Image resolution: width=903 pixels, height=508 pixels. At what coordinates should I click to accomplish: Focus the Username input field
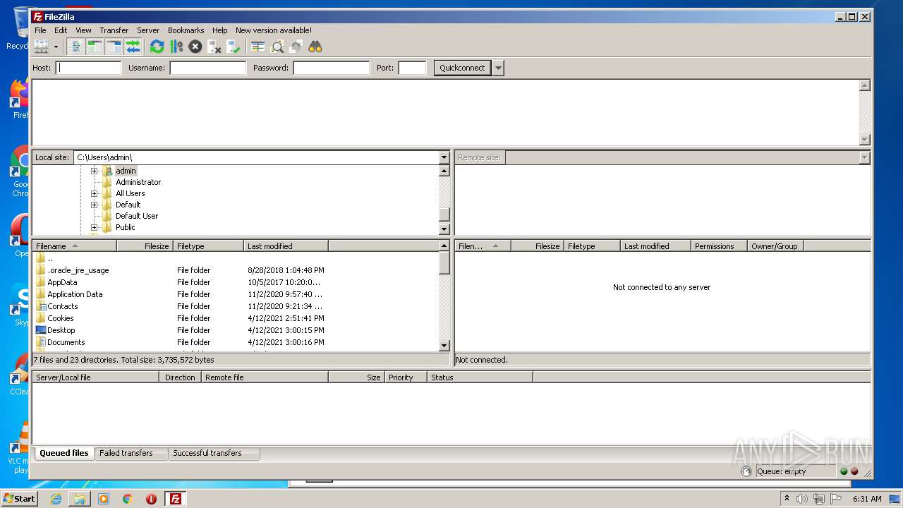pyautogui.click(x=208, y=68)
